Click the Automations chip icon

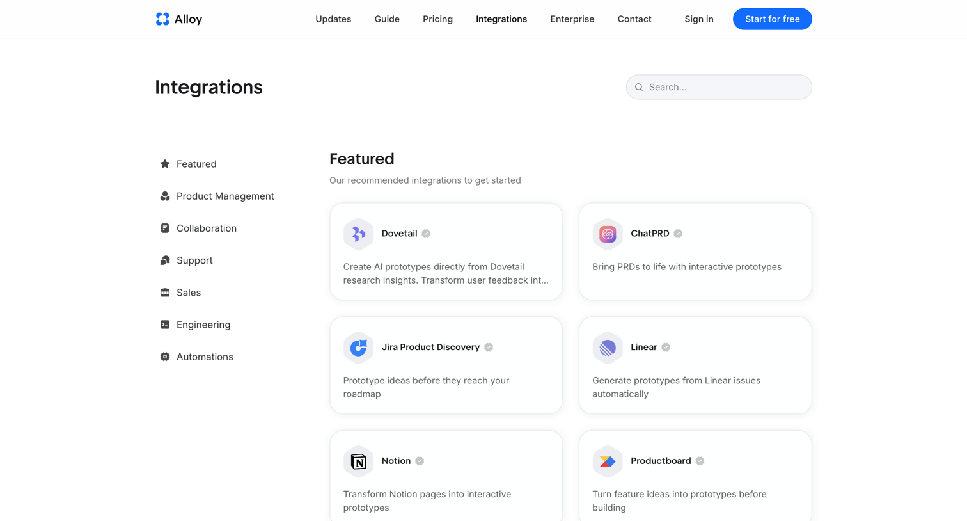(x=165, y=357)
